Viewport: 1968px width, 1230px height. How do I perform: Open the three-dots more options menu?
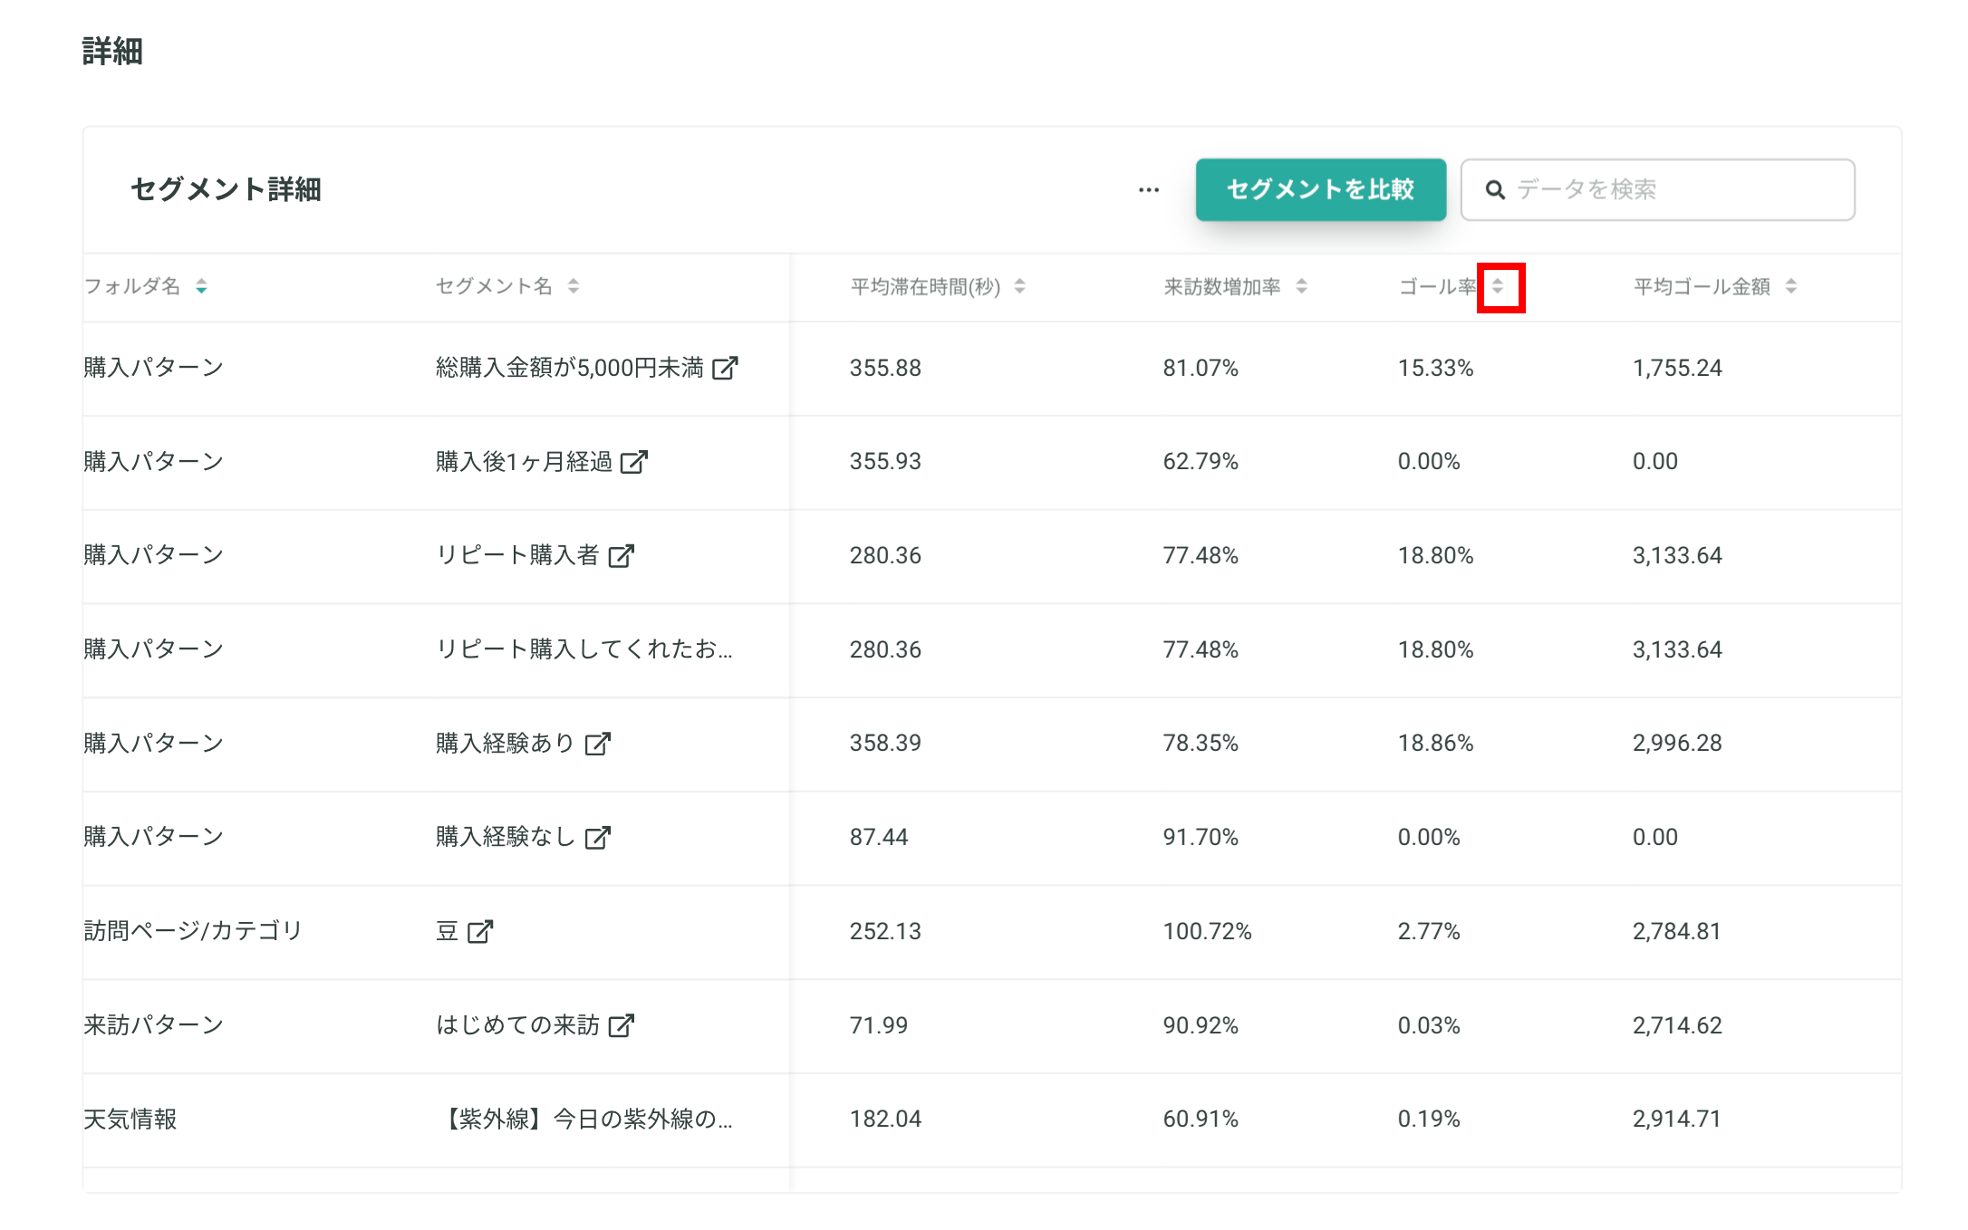coord(1149,190)
